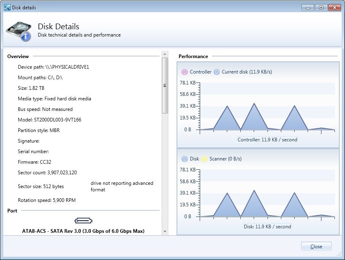Click the blue Disk legend swatch
Image resolution: width=345 pixels, height=260 pixels.
coord(185,159)
